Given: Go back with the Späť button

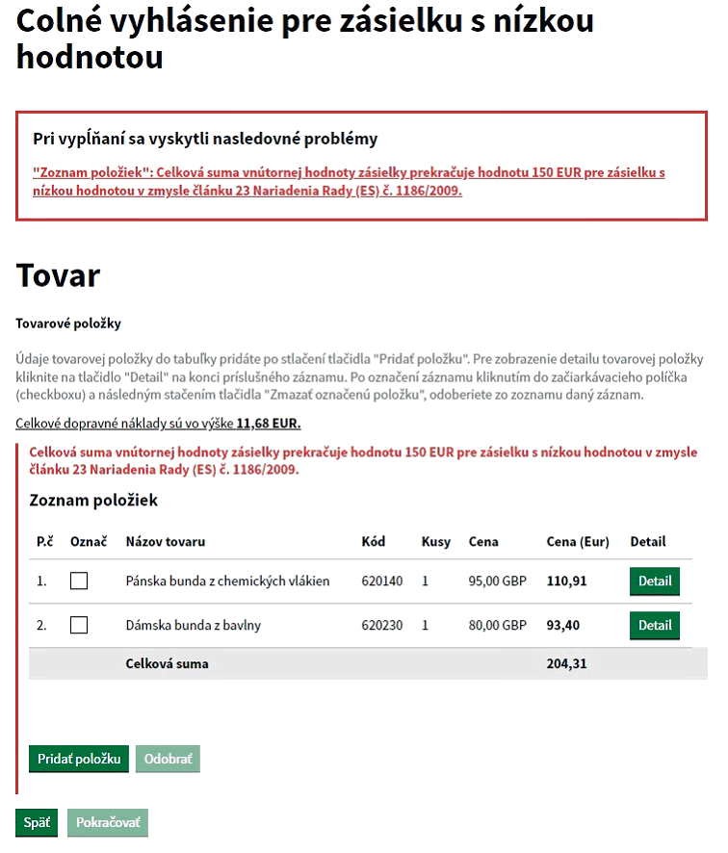Looking at the screenshot, I should [37, 822].
